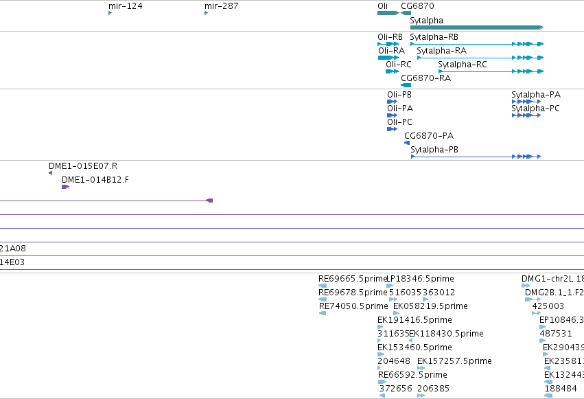Click the 204648 feature glyph
This screenshot has height=399, width=584.
click(379, 369)
